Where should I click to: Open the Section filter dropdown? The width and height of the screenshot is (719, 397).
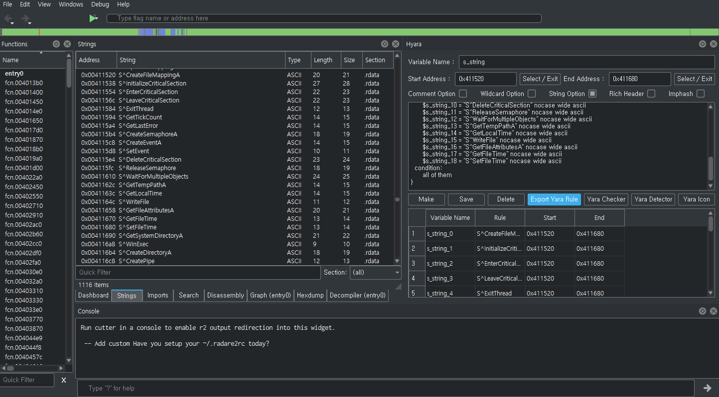pyautogui.click(x=376, y=273)
